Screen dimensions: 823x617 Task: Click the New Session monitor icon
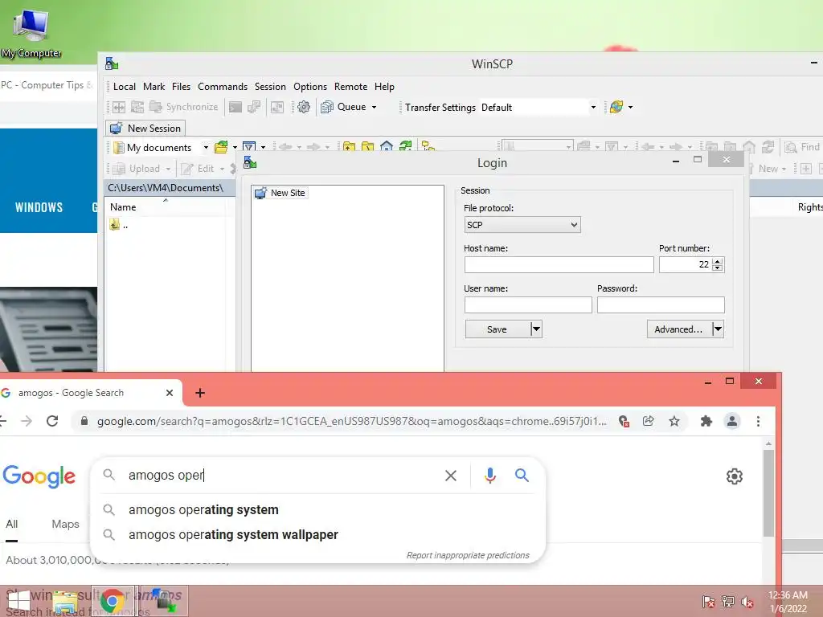116,128
